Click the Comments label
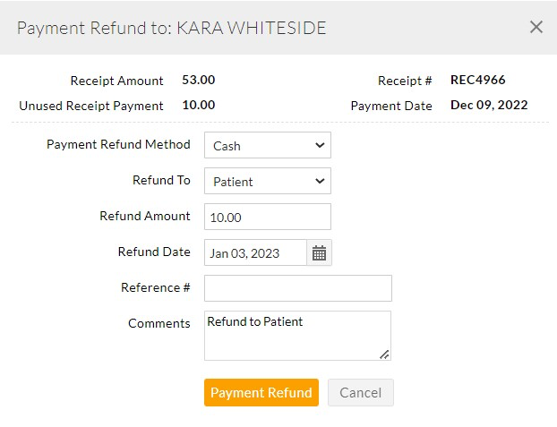This screenshot has height=427, width=557. 159,323
